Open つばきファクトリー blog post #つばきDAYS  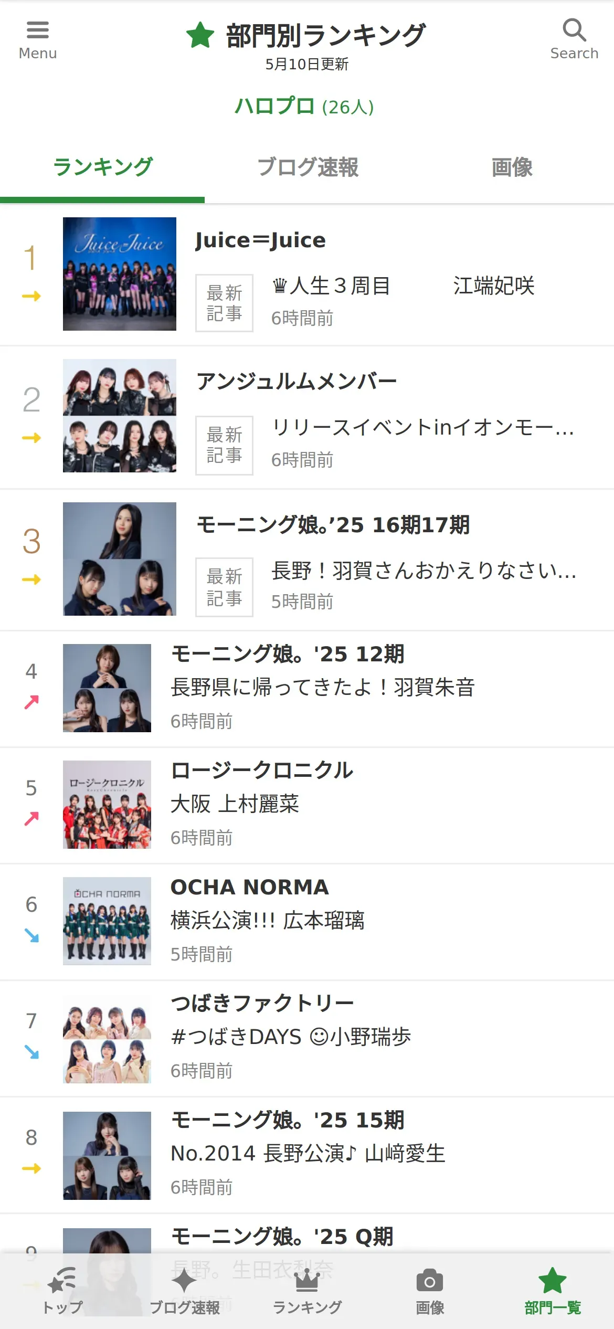(291, 1037)
